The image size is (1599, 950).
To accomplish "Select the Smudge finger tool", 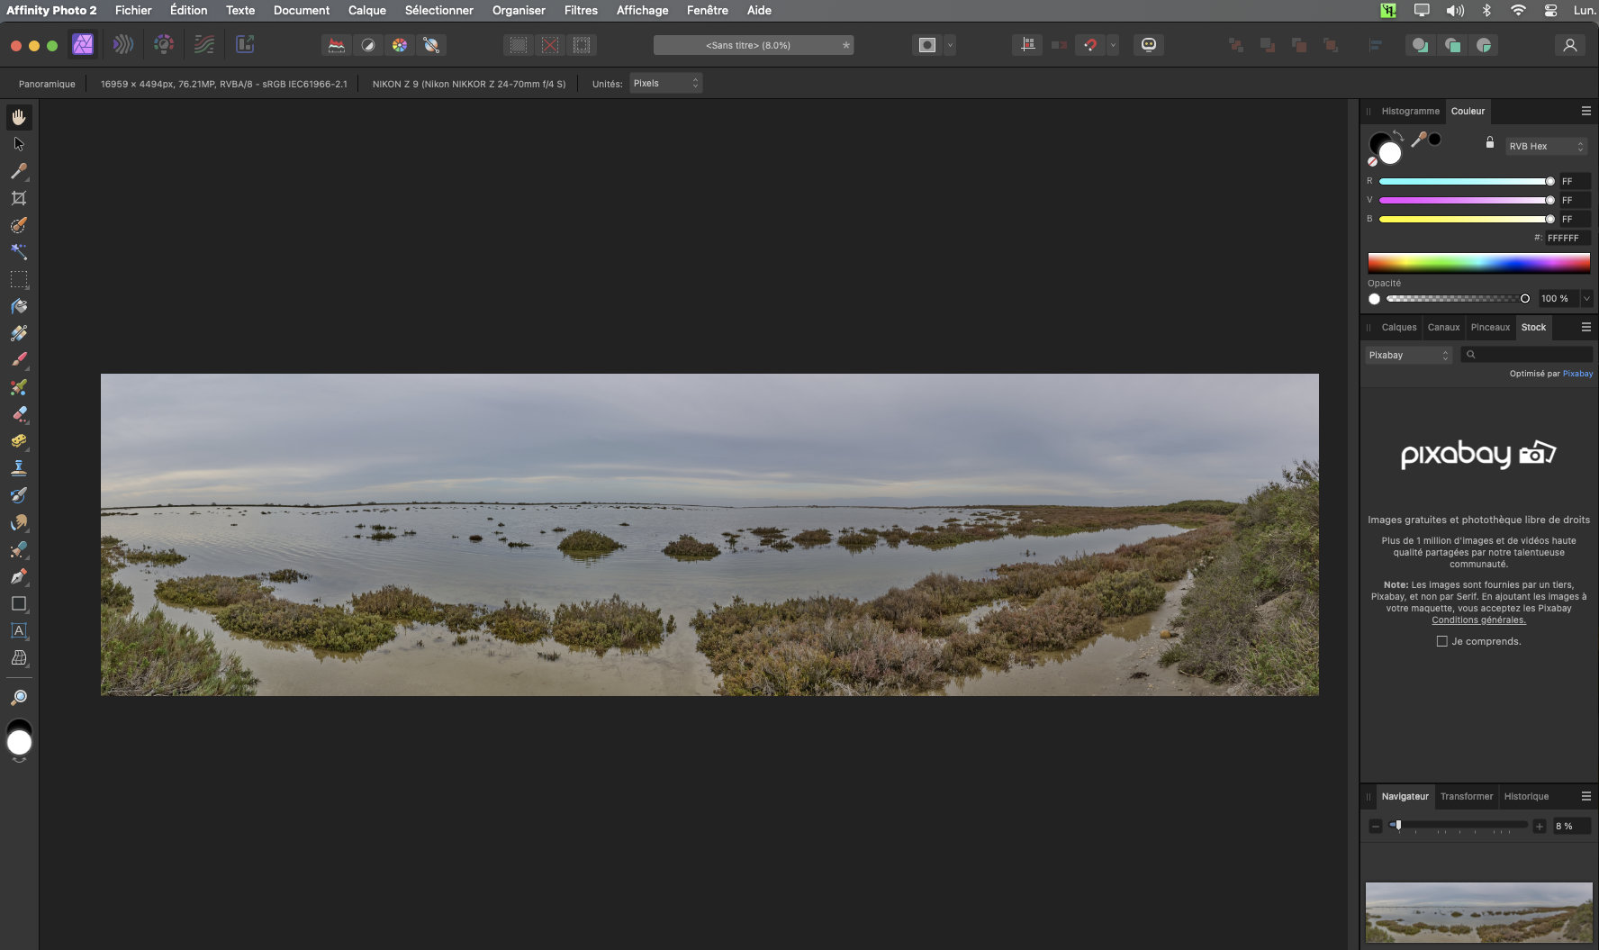I will tap(19, 522).
